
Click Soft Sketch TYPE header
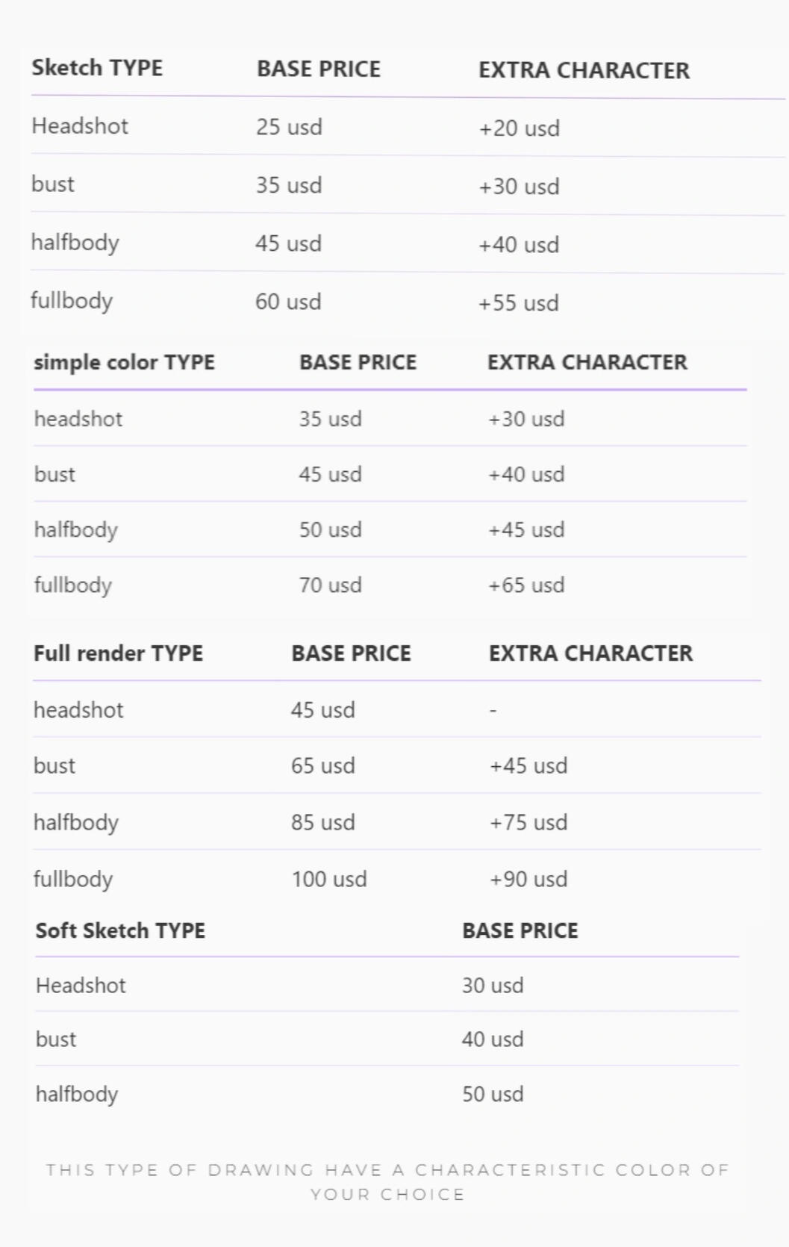(x=120, y=930)
